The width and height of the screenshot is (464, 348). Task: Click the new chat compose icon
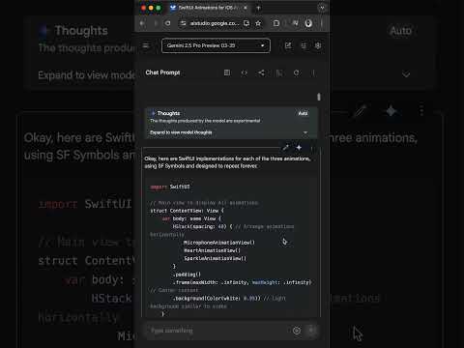[x=288, y=45]
